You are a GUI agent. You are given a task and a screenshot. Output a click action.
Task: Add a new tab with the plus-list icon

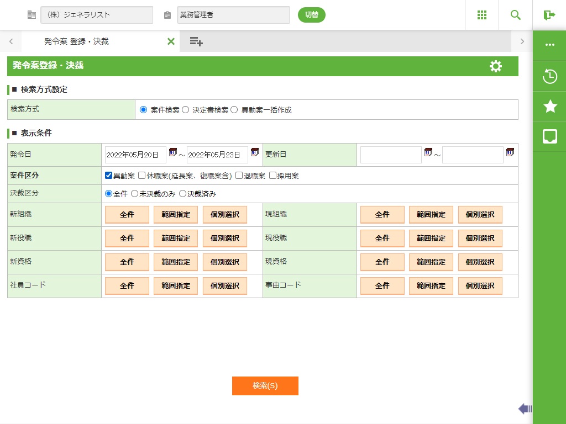coord(196,41)
